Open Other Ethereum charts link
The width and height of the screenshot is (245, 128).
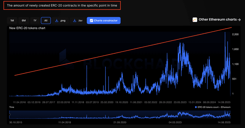[217, 20]
